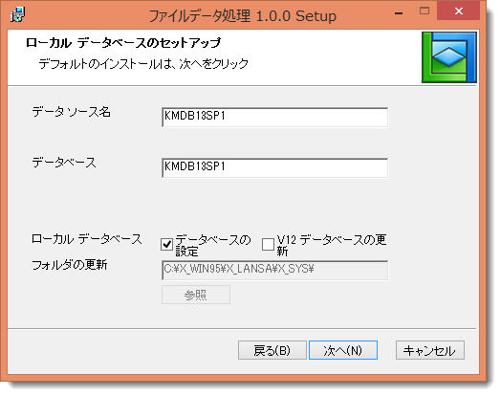Enable the V12 データベースの更新 checkbox
The width and height of the screenshot is (501, 396).
(x=268, y=245)
